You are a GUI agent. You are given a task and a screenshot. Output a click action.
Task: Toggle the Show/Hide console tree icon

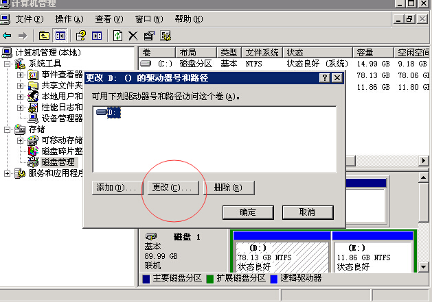(60, 36)
